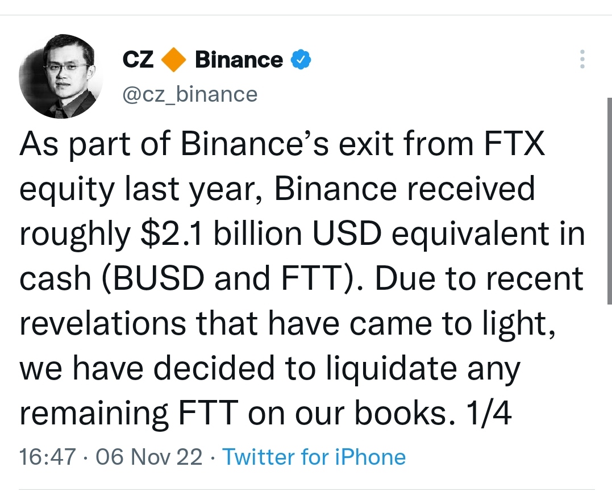
Task: Click the "1/4" thread counter in the tweet
Action: click(x=488, y=413)
